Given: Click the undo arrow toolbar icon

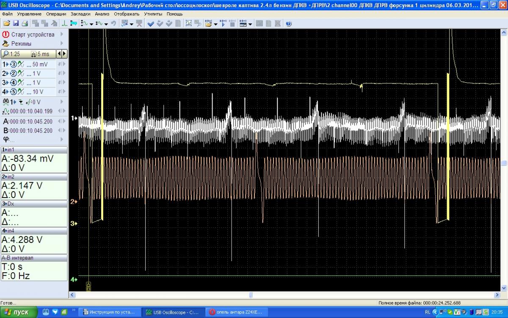Looking at the screenshot, I should [x=113, y=23].
